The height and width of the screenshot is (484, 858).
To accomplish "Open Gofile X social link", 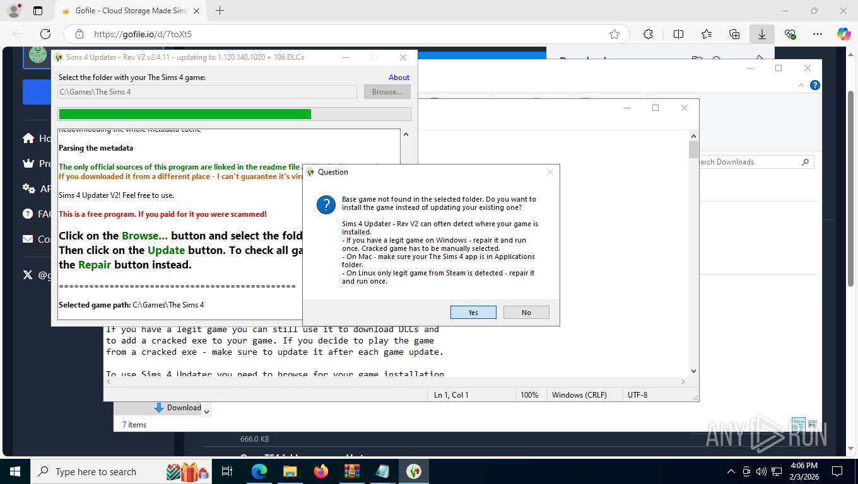I will (37, 275).
